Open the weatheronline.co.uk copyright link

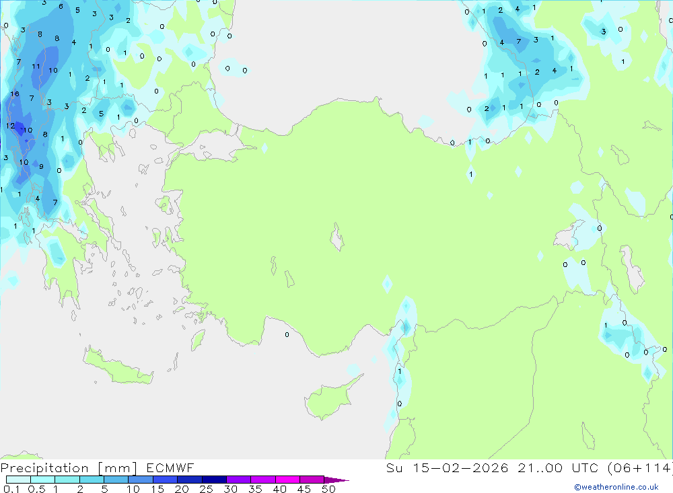616,487
